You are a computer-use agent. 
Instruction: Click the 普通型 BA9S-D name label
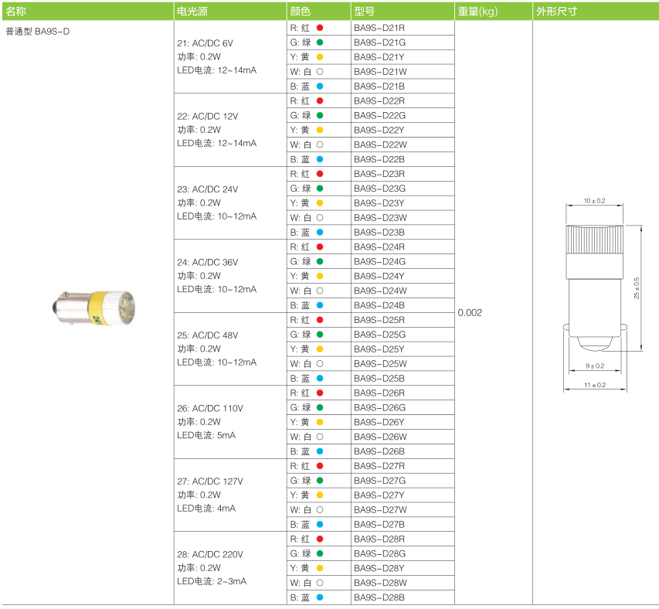click(x=42, y=32)
